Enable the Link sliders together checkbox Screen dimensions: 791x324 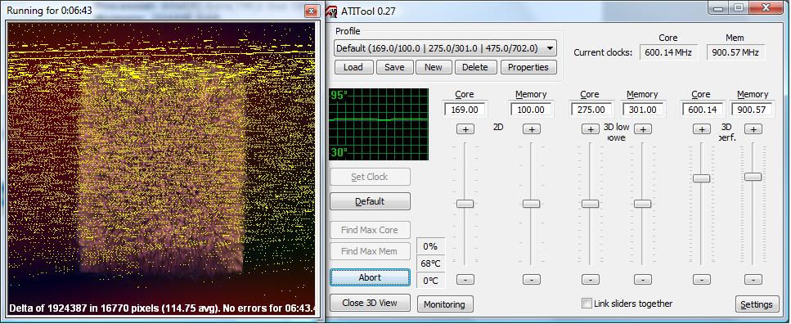tap(587, 304)
